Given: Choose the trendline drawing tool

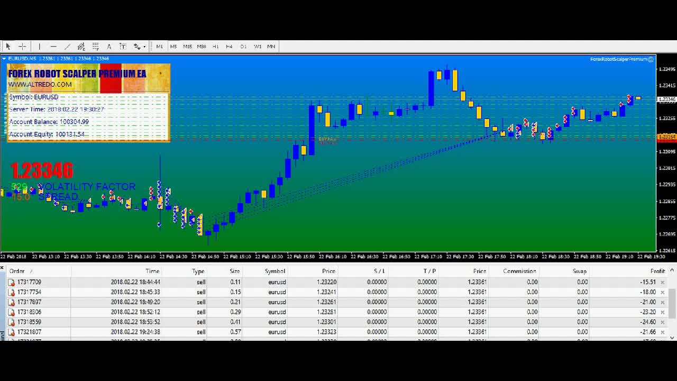Looking at the screenshot, I should [67, 47].
